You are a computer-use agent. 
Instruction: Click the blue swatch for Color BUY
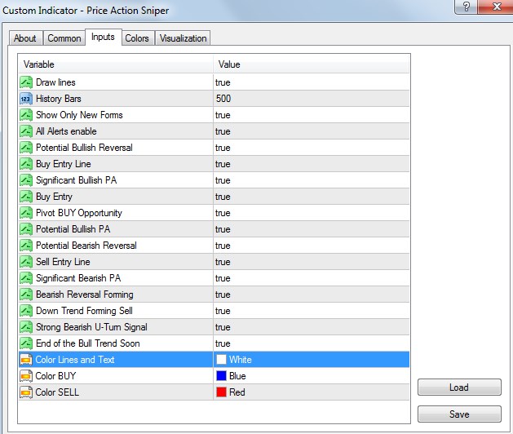221,376
